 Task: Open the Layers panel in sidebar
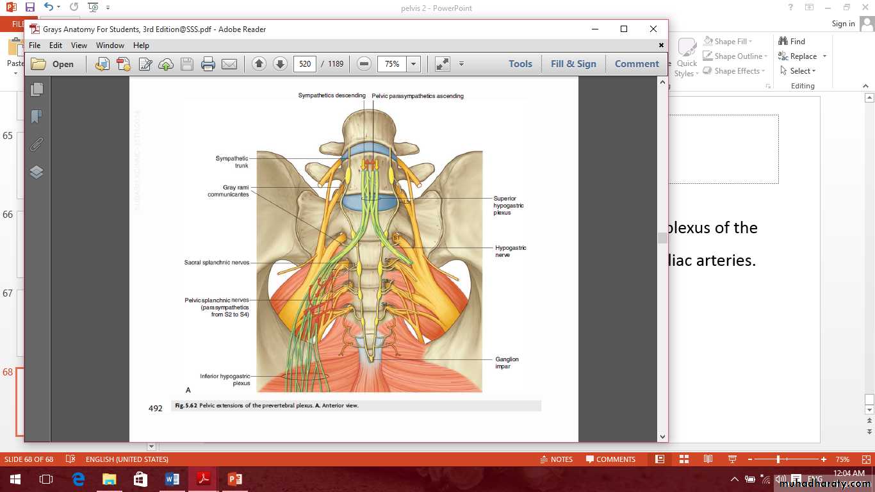(x=37, y=172)
